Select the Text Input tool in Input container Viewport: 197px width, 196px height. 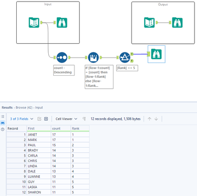point(34,23)
